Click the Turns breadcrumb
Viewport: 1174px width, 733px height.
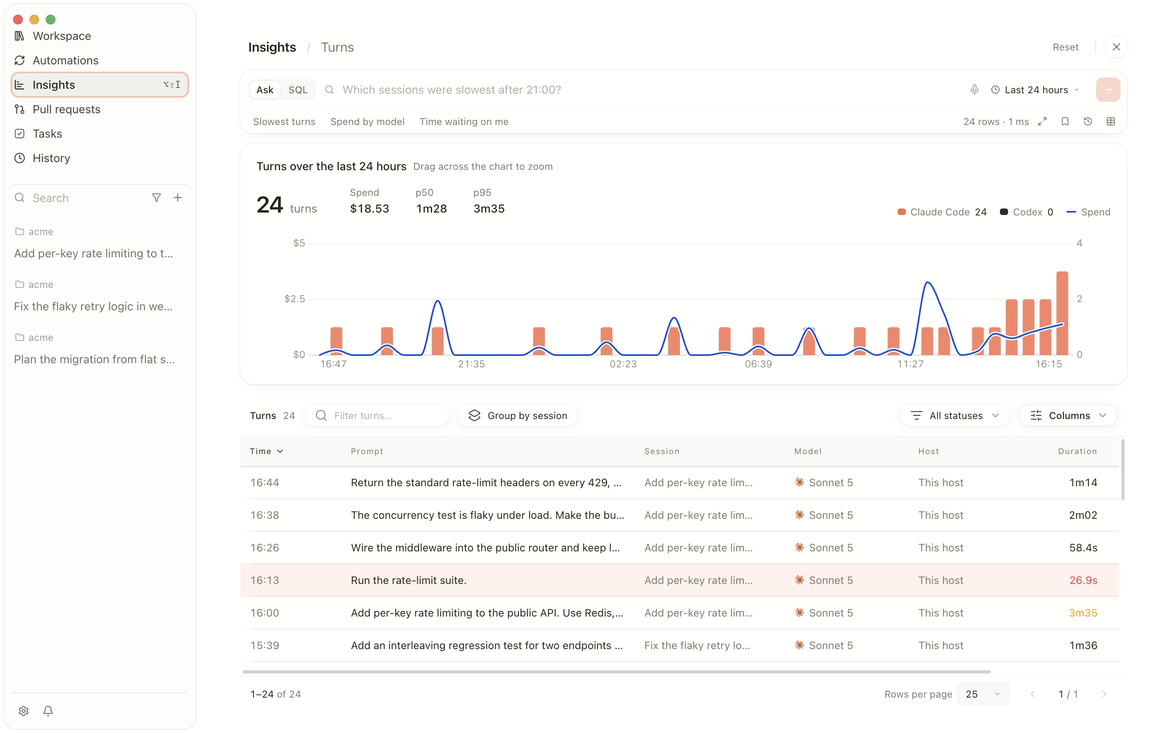(337, 47)
